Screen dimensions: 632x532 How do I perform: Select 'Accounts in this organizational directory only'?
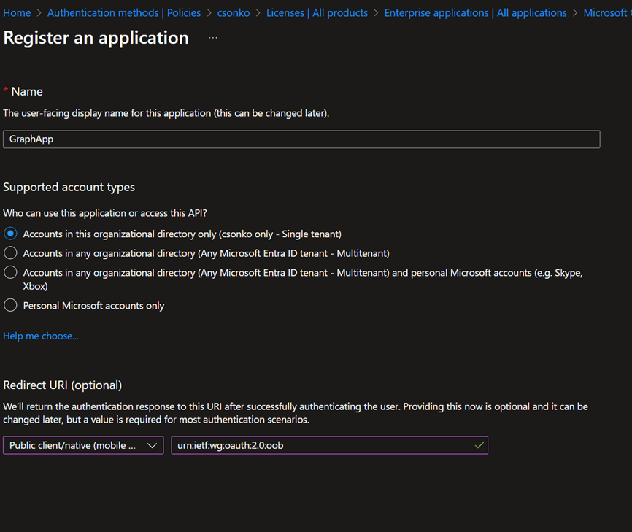click(10, 234)
